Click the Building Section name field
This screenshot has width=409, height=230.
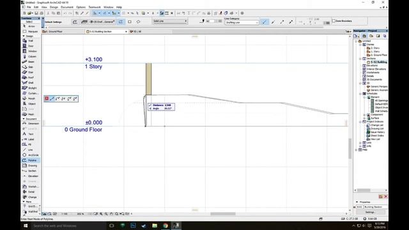coord(376,207)
